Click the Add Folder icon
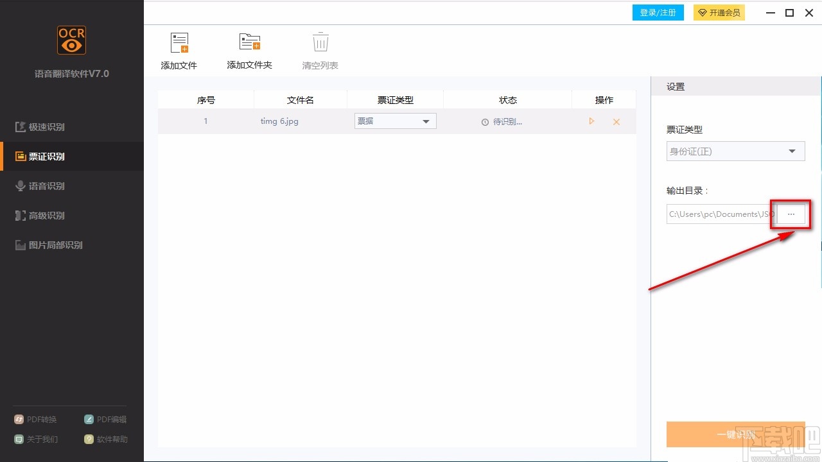The width and height of the screenshot is (822, 462). [x=250, y=42]
